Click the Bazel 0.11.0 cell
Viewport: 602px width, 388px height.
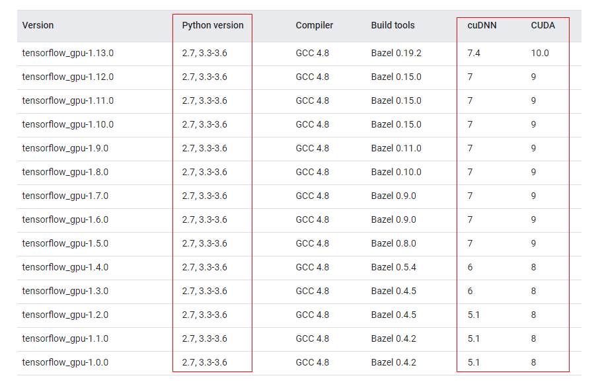click(x=396, y=148)
